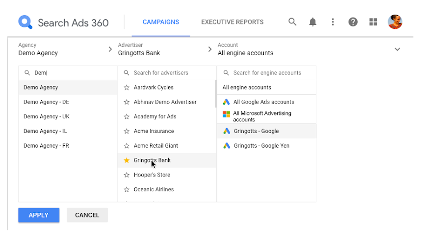
Task: Select Acme Insurance advertiser
Action: click(154, 131)
